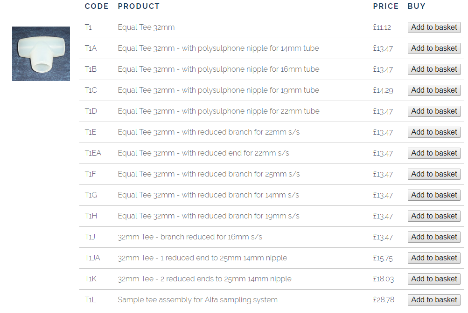
Task: Add T1J 16mm branch tee to basket
Action: tap(434, 237)
